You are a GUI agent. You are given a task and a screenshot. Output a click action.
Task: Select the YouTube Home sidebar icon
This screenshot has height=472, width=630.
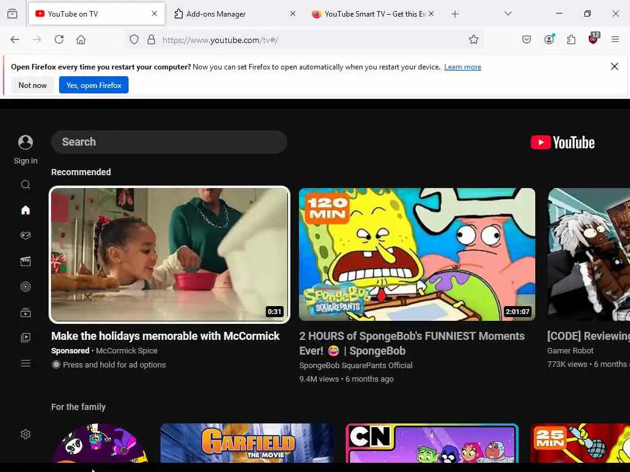click(x=26, y=210)
